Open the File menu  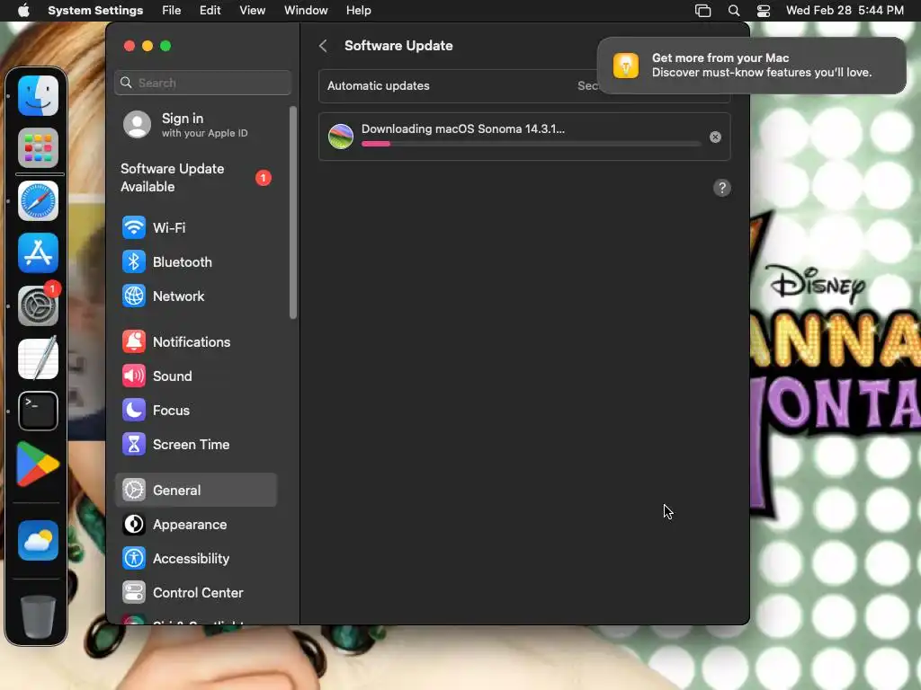click(x=172, y=11)
